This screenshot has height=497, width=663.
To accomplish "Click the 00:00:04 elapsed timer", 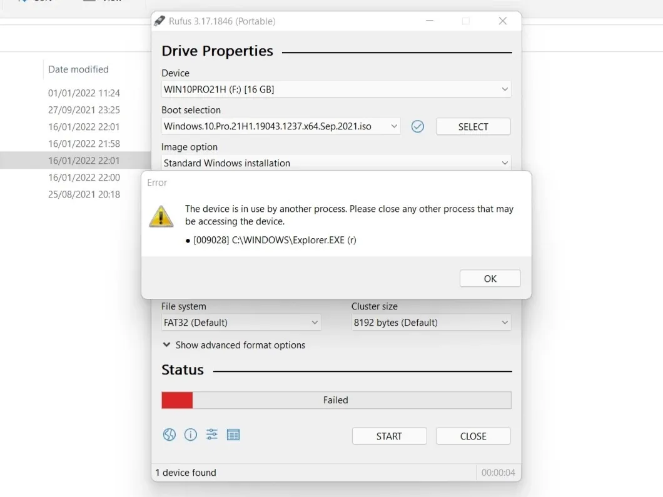I will 498,473.
